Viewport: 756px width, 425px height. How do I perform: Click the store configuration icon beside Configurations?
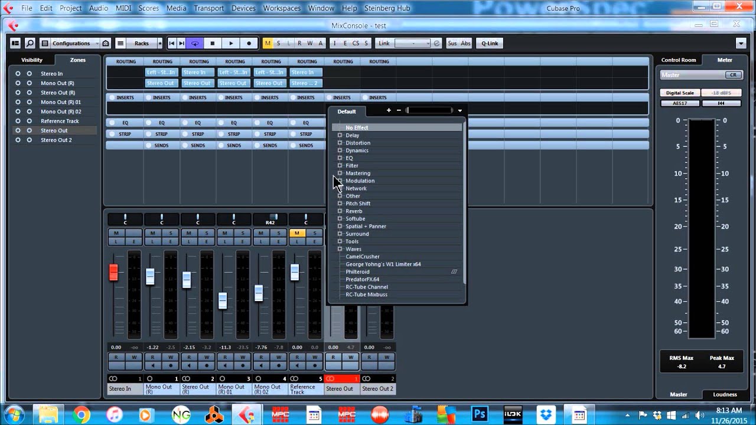(105, 43)
